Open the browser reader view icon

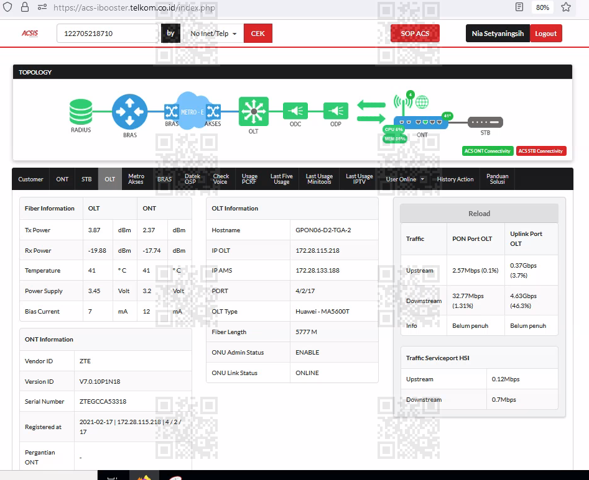pyautogui.click(x=519, y=7)
